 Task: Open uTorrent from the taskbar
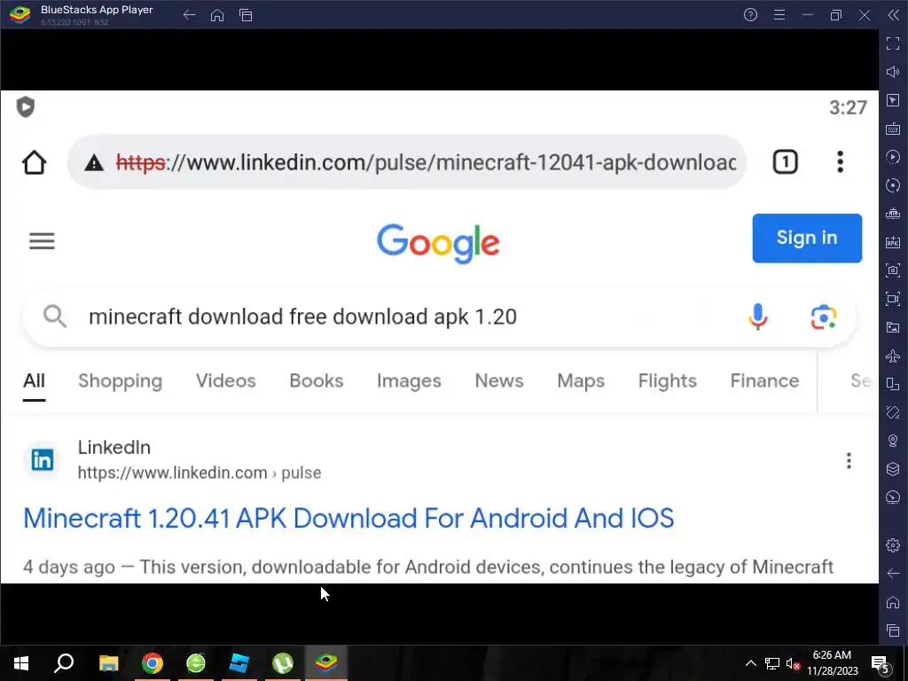click(x=283, y=663)
